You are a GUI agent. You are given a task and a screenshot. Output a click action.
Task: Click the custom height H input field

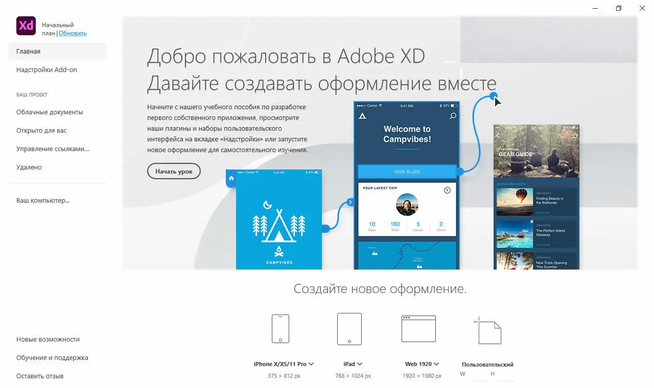[x=506, y=374]
